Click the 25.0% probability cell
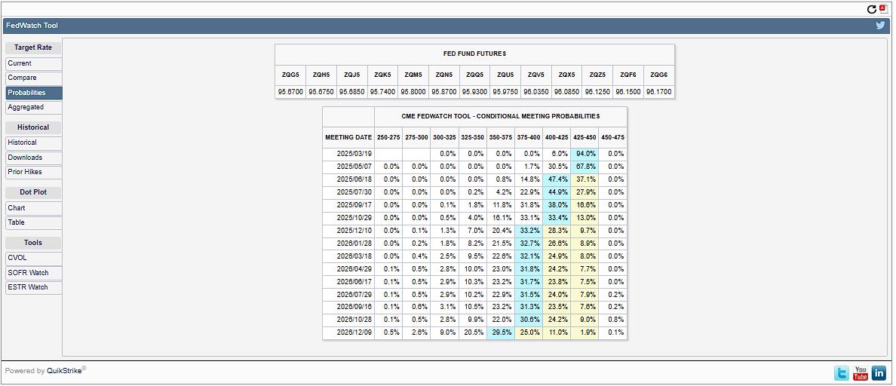This screenshot has width=896, height=386. pyautogui.click(x=529, y=332)
